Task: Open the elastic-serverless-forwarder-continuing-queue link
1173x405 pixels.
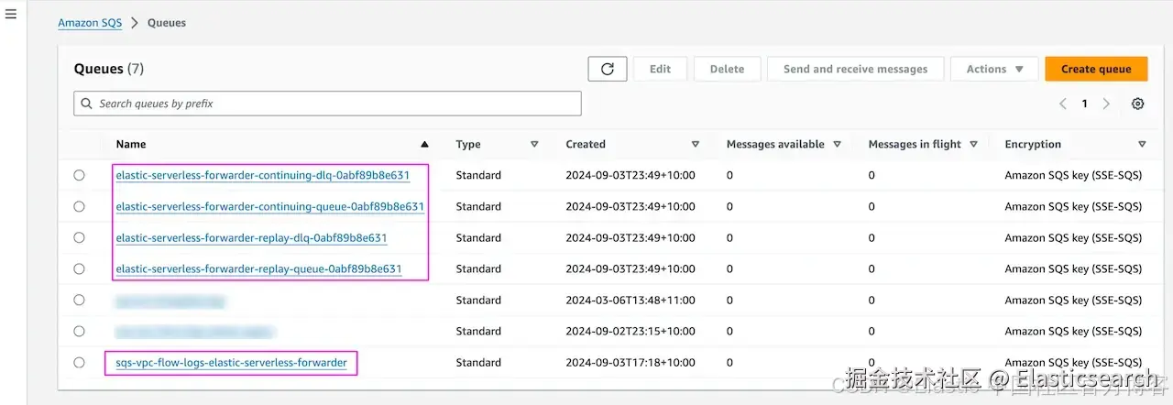Action: pyautogui.click(x=269, y=206)
